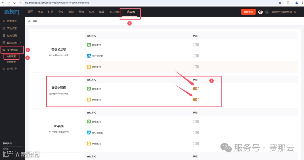Disable 微信支付 toggle for 微信小程序
This screenshot has height=160, width=304.
click(x=196, y=89)
